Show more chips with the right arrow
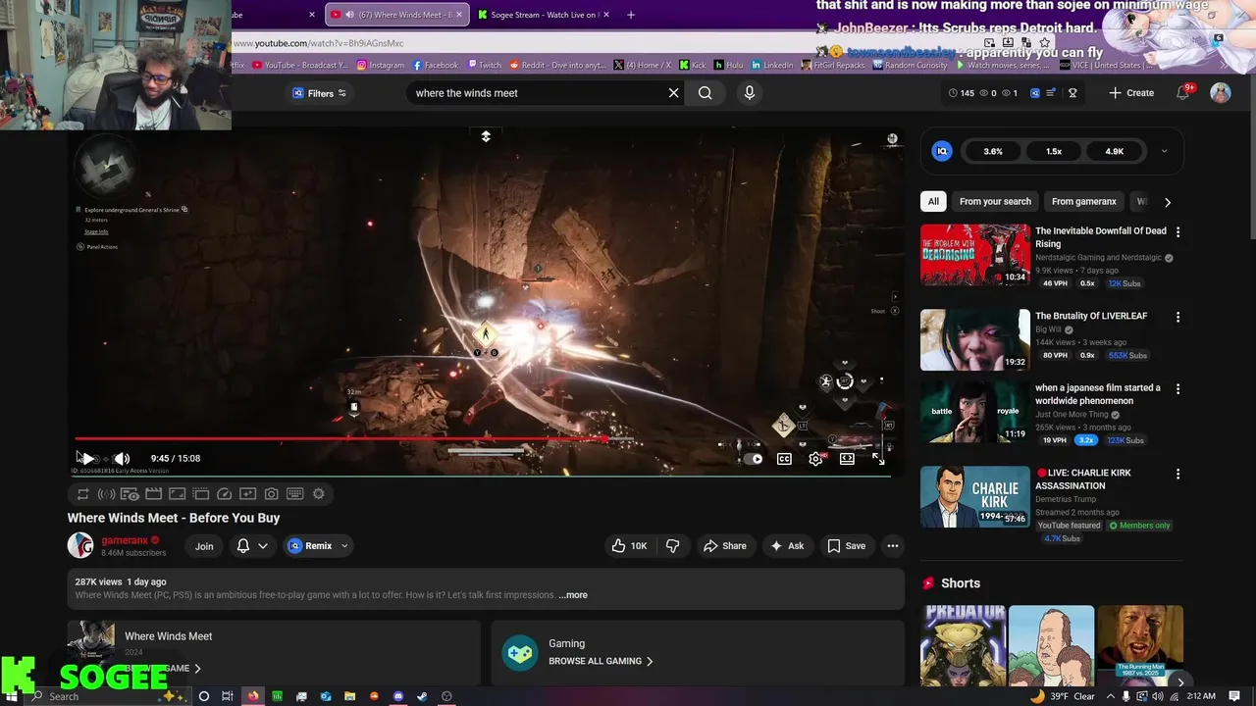The height and width of the screenshot is (706, 1256). pos(1167,202)
